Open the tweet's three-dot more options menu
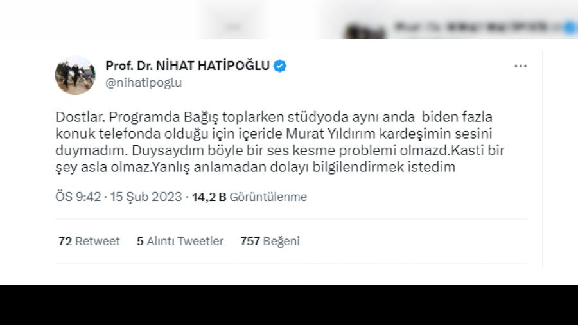Screen dimensions: 578x325 point(520,66)
